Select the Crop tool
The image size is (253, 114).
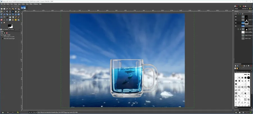[x=18, y=12]
